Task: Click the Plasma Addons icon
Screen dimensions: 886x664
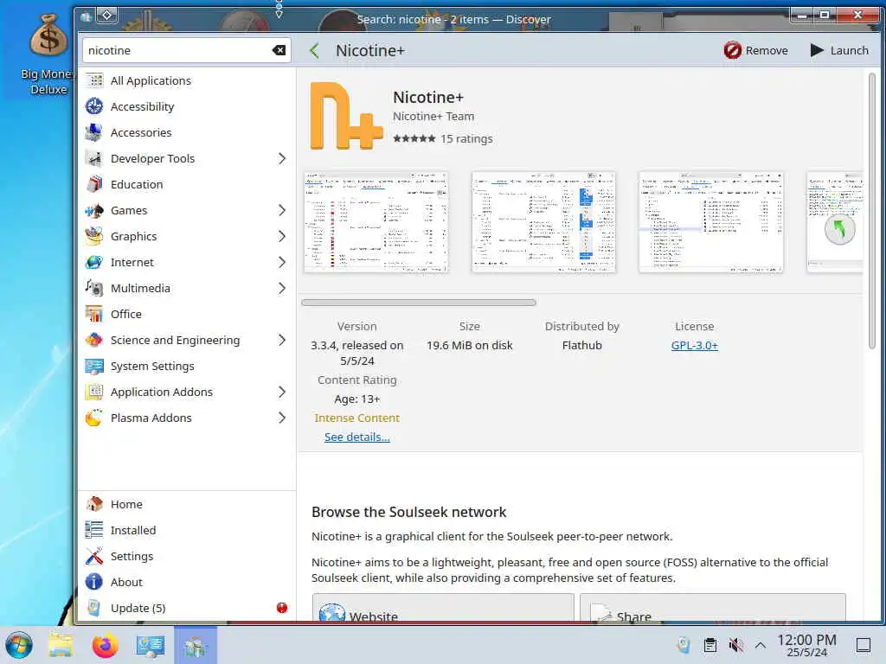Action: click(x=94, y=418)
